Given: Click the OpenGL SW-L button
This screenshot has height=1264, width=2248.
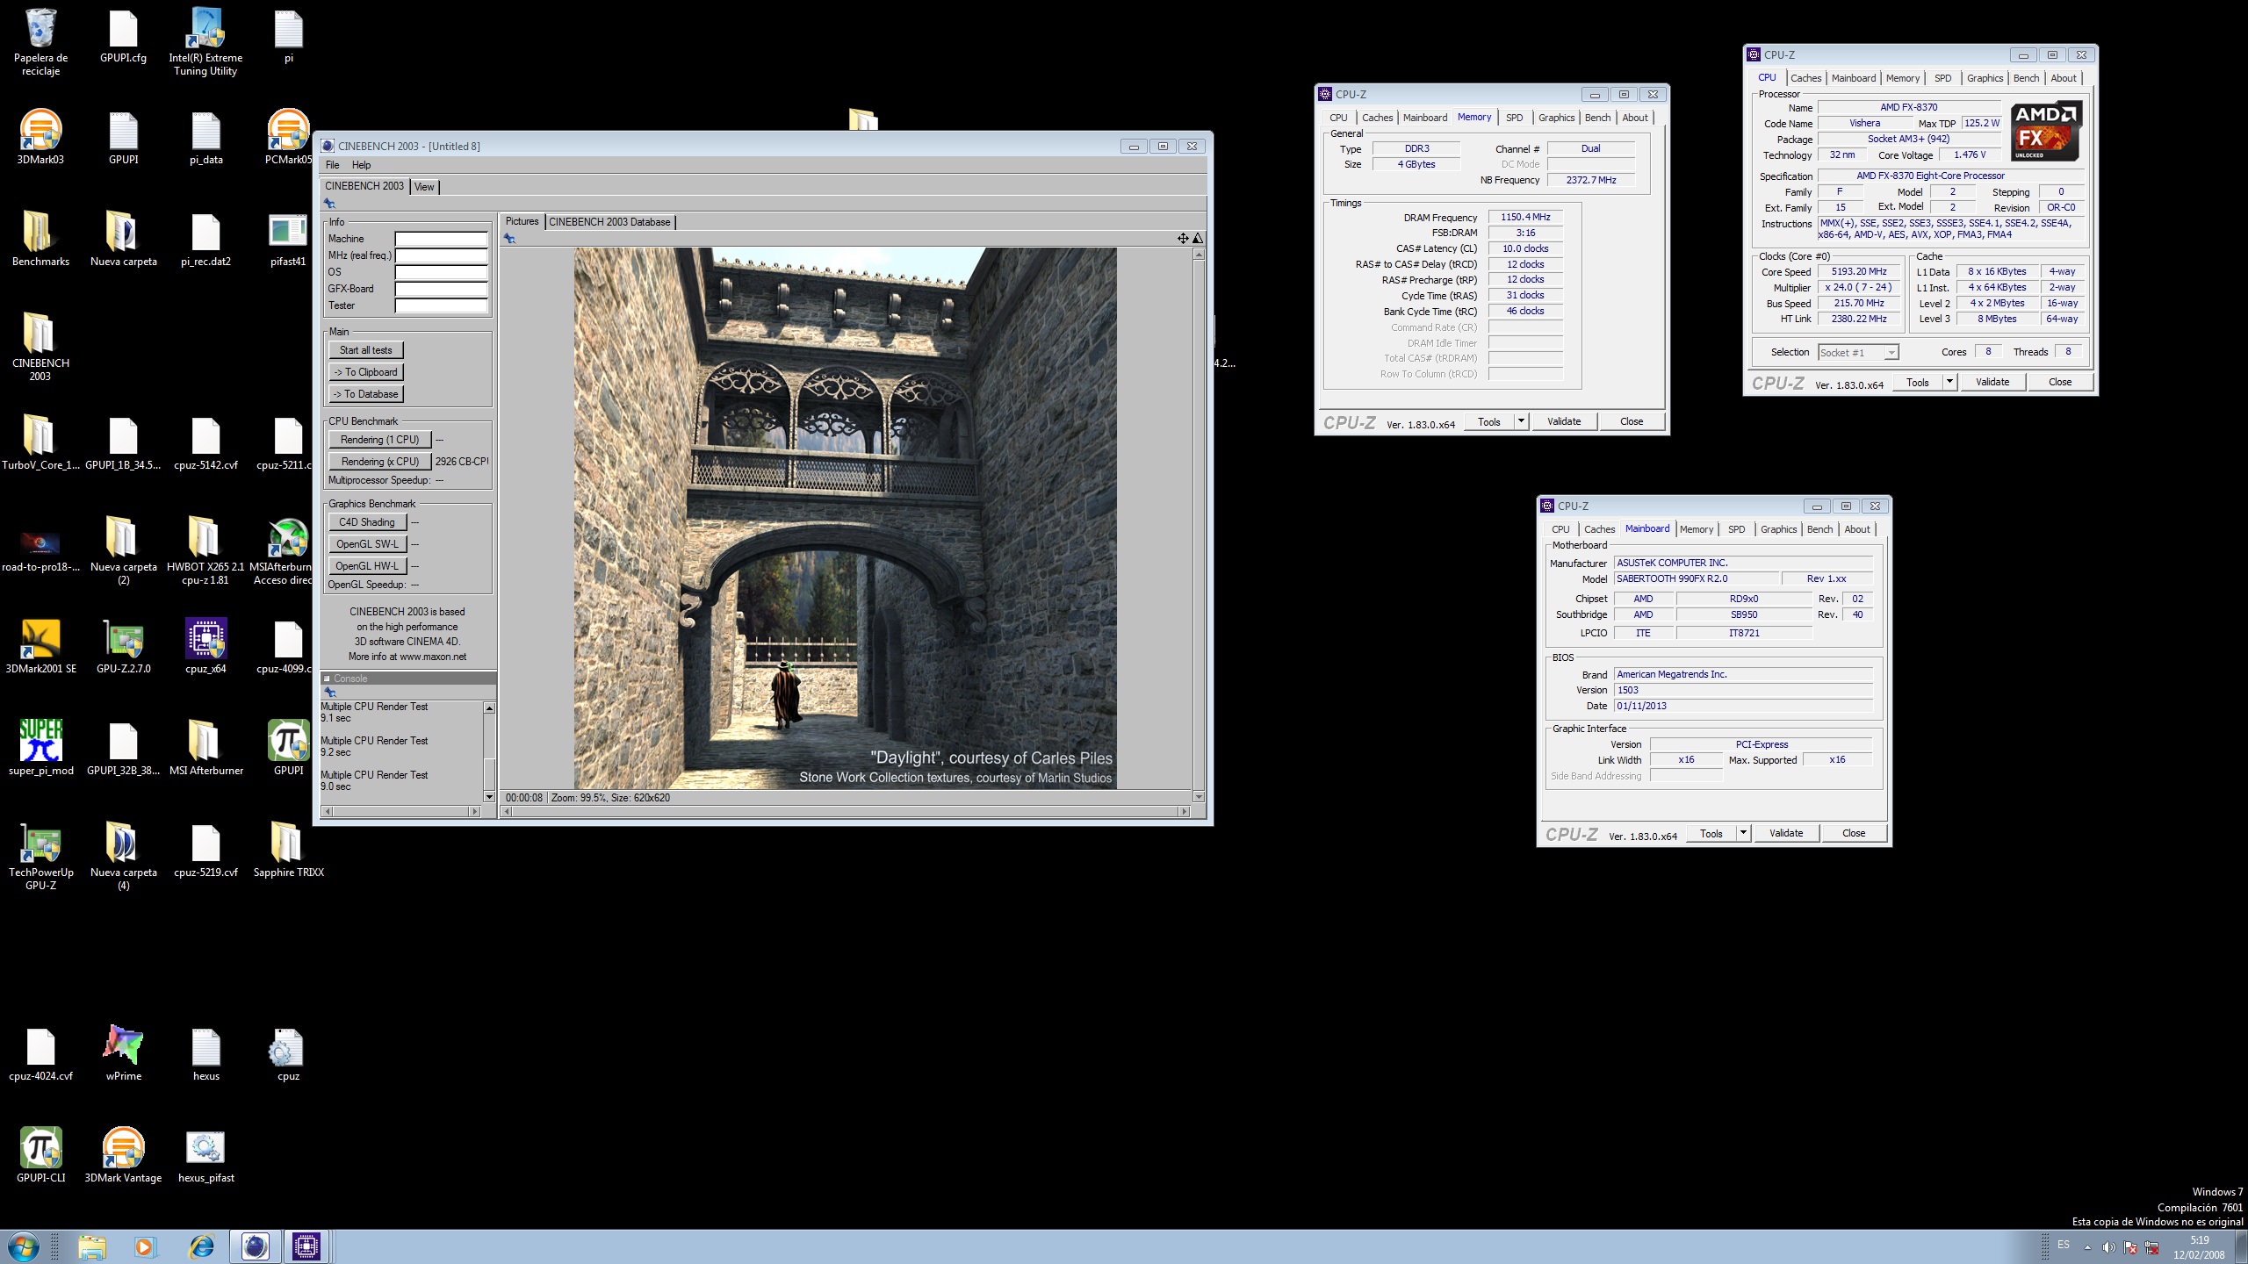Looking at the screenshot, I should [x=367, y=544].
